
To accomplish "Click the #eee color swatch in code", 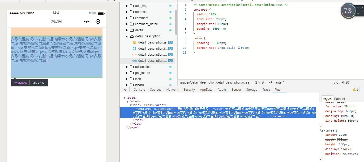I will (x=239, y=48).
